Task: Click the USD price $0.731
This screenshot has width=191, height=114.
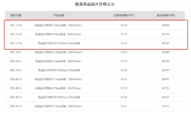Action: click(166, 88)
